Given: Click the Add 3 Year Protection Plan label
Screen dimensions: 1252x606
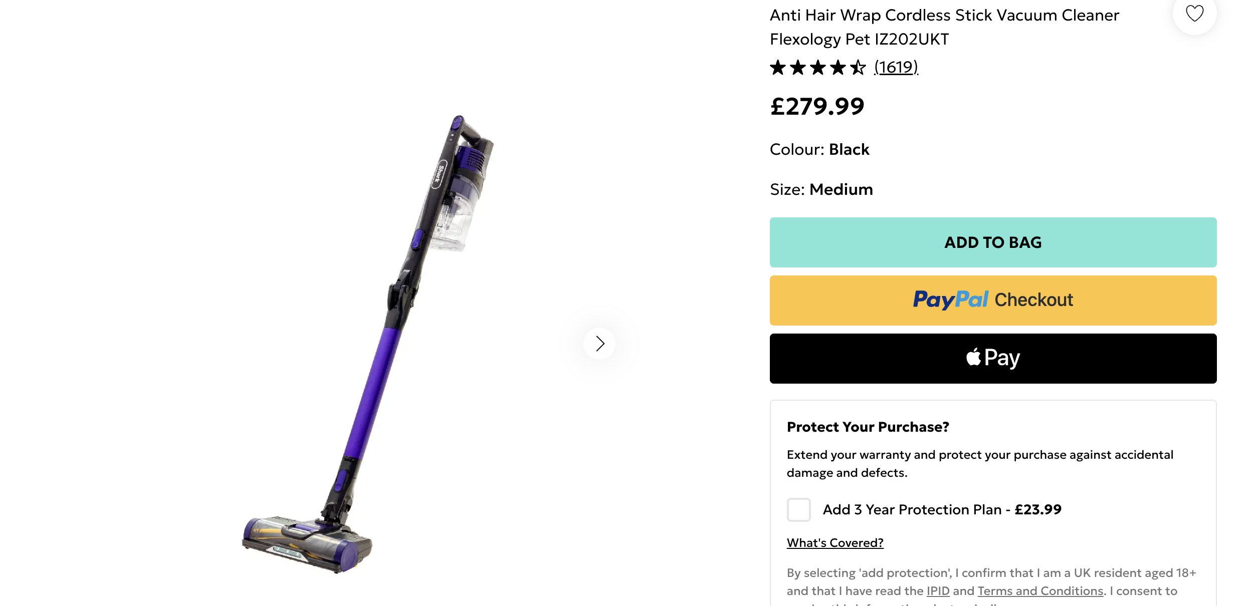Looking at the screenshot, I should pyautogui.click(x=942, y=510).
